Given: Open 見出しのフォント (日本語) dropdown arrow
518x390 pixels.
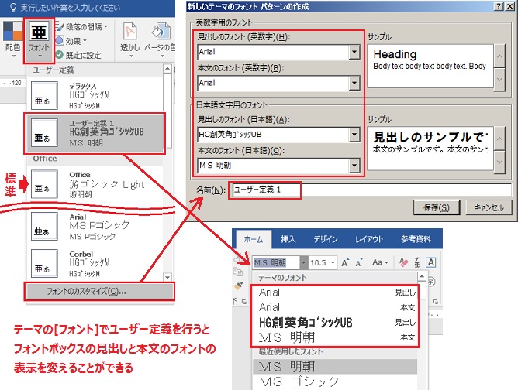Looking at the screenshot, I should 354,135.
